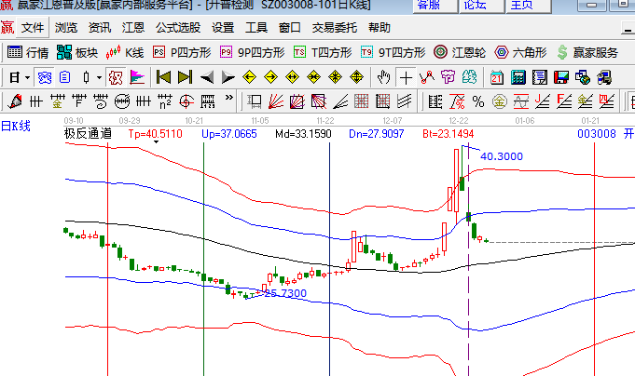Toggle the crosshair cursor button

click(406, 77)
